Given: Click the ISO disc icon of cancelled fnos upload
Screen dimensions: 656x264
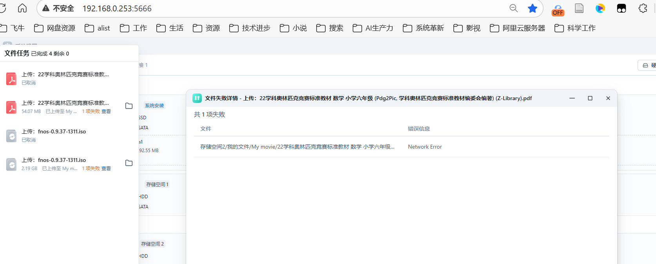Looking at the screenshot, I should pyautogui.click(x=11, y=136).
